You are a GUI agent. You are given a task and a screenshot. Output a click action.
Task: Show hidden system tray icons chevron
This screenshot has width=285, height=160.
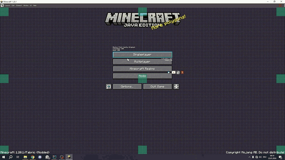click(249, 157)
